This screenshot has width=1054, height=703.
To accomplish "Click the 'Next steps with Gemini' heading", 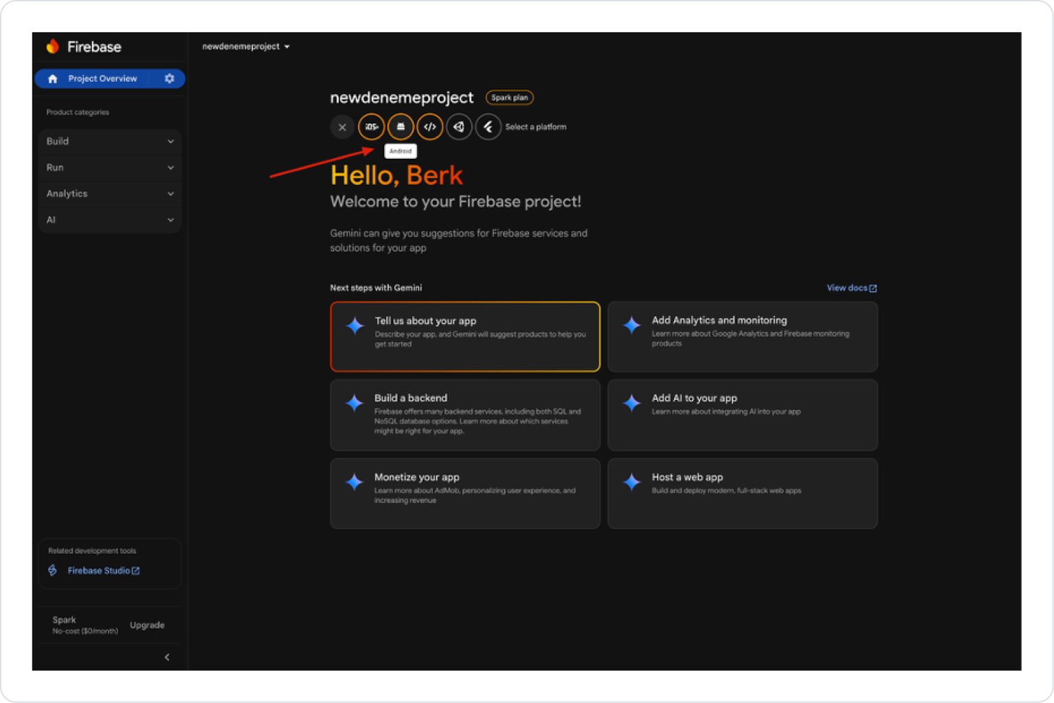I will coord(376,288).
